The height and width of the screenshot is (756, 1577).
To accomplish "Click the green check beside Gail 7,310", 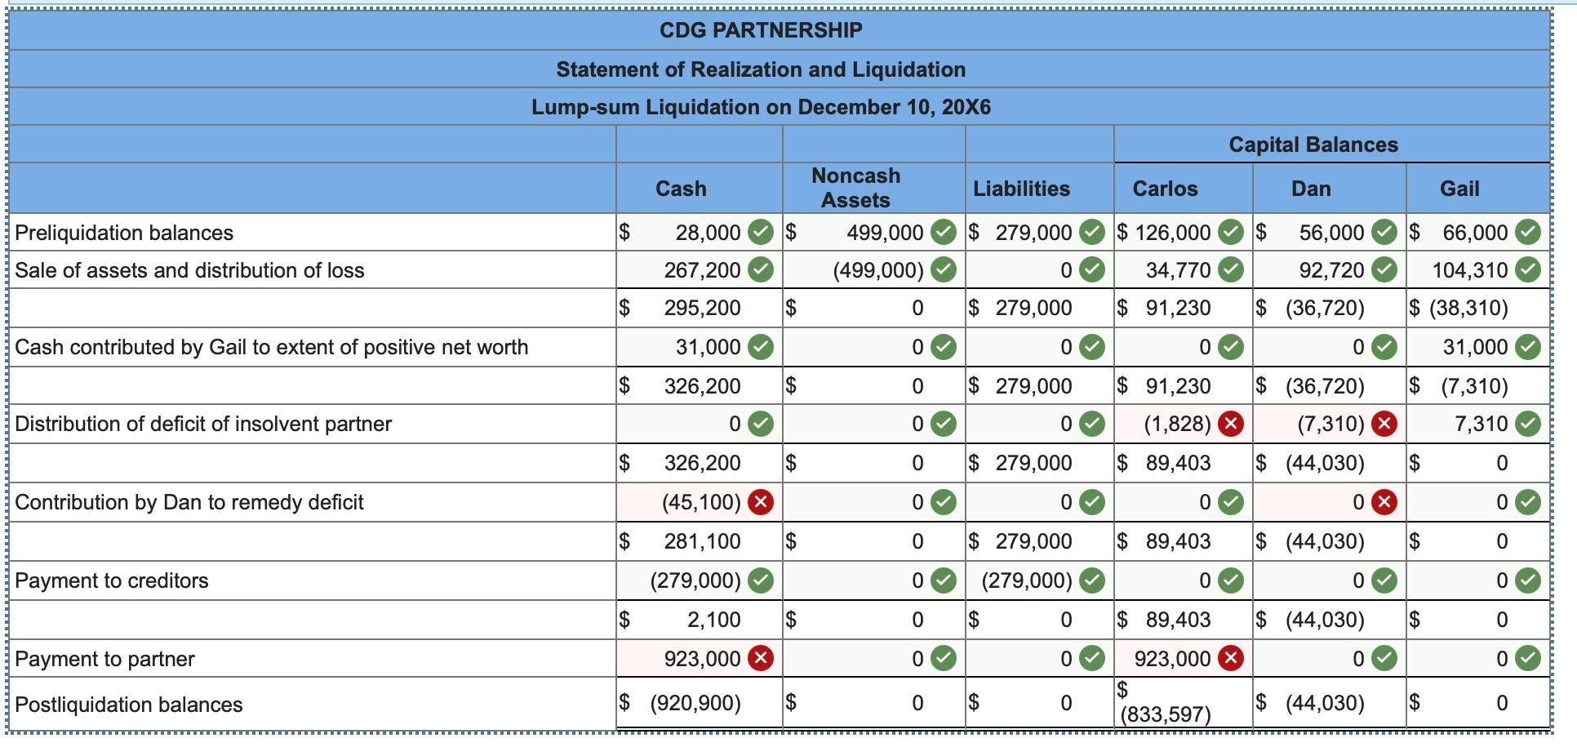I will [1528, 424].
